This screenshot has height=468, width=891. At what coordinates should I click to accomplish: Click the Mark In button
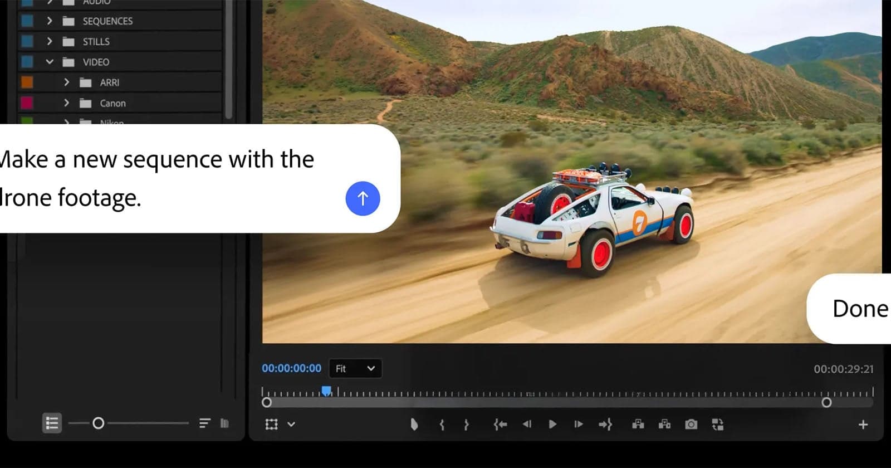click(x=442, y=425)
